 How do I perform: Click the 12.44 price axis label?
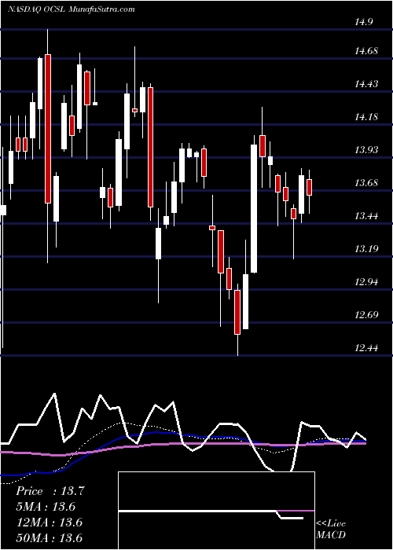point(367,348)
